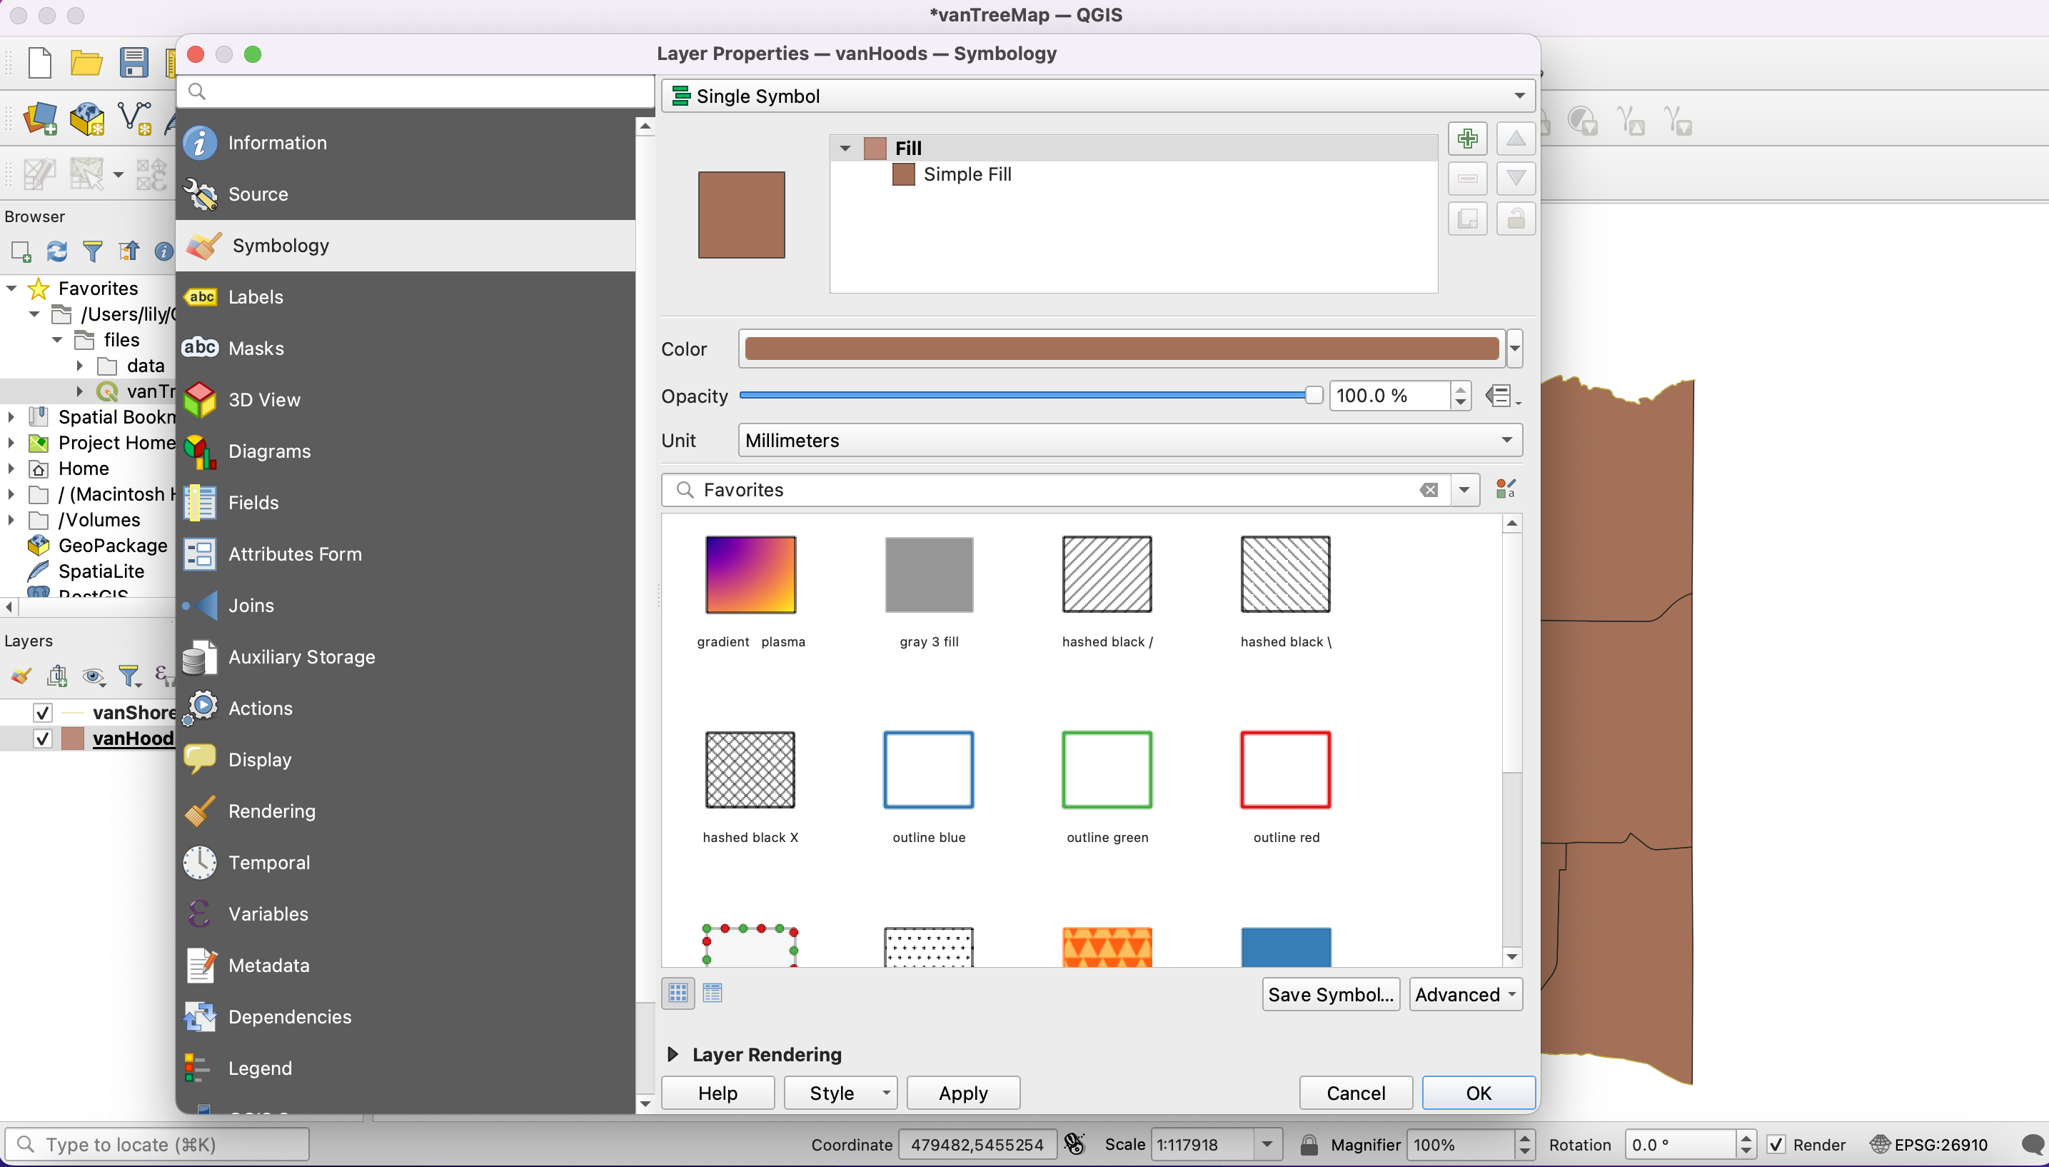Open the Single Symbol renderer dropdown
Screen dimensions: 2049x1167
click(1097, 96)
